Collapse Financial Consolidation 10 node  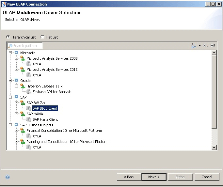17,131
